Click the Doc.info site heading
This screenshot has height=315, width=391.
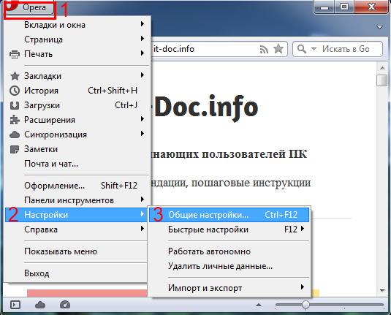coord(205,107)
